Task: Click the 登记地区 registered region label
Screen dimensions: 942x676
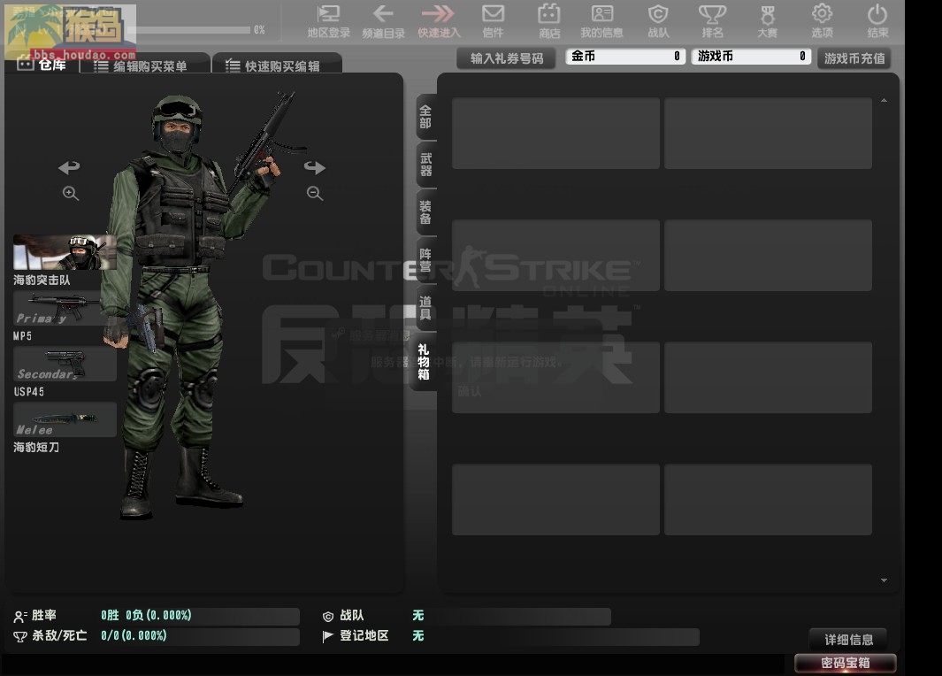Action: [x=364, y=635]
